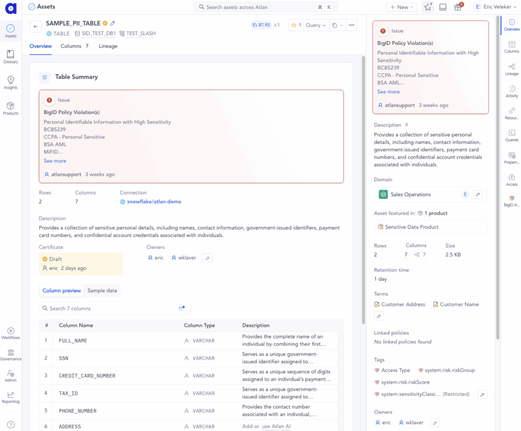
Task: Open Insights from the left sidebar
Action: [11, 82]
